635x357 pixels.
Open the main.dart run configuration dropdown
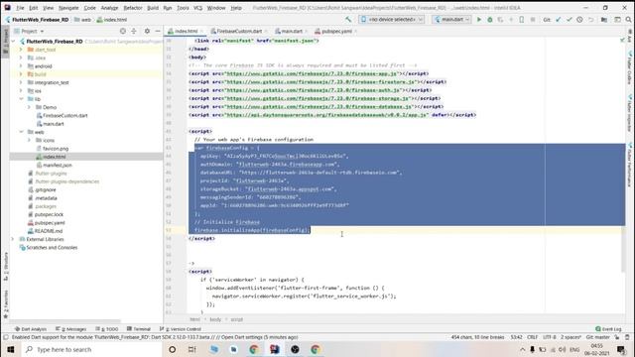tap(451, 20)
